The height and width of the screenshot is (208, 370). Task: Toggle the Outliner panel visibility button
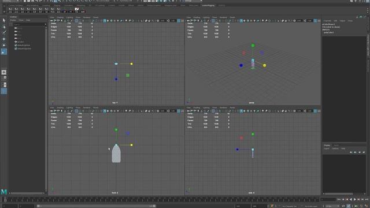tap(4, 91)
